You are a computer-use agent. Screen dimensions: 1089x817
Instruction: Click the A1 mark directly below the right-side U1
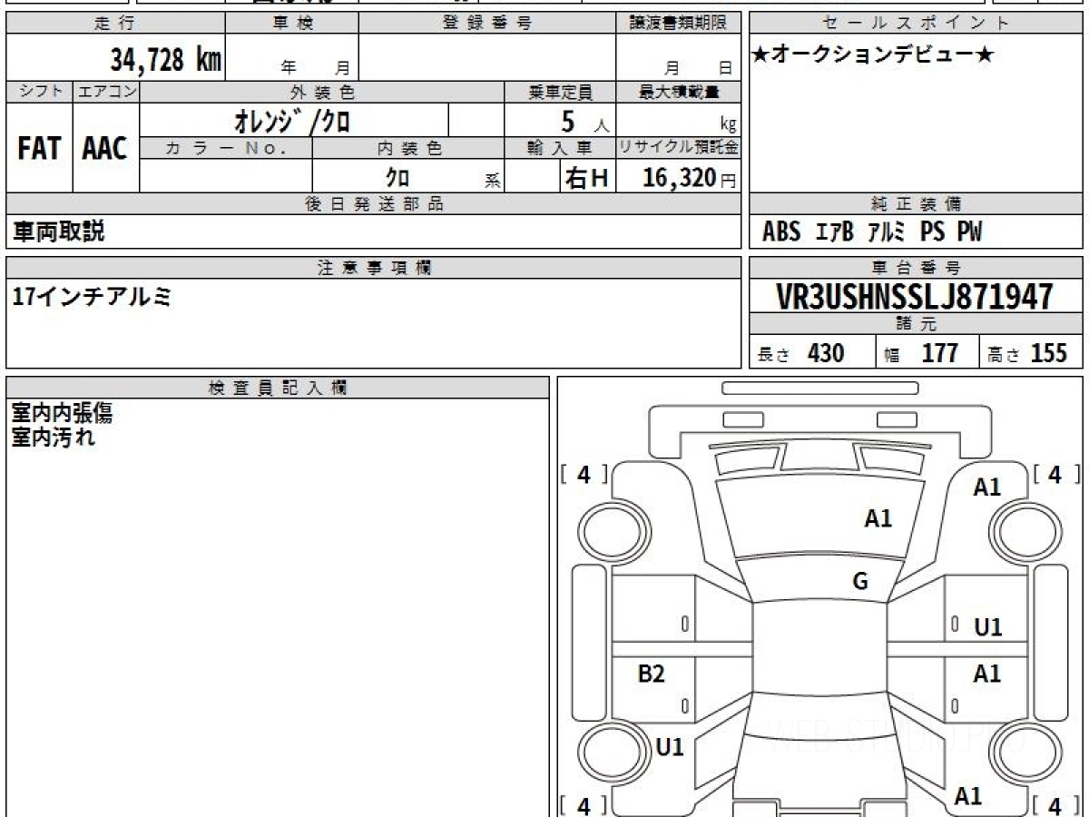(987, 674)
